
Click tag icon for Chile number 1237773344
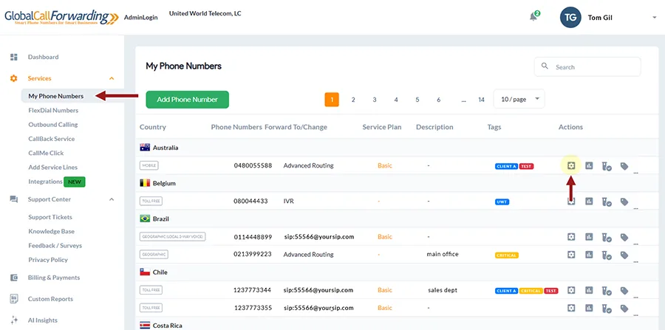click(x=624, y=291)
